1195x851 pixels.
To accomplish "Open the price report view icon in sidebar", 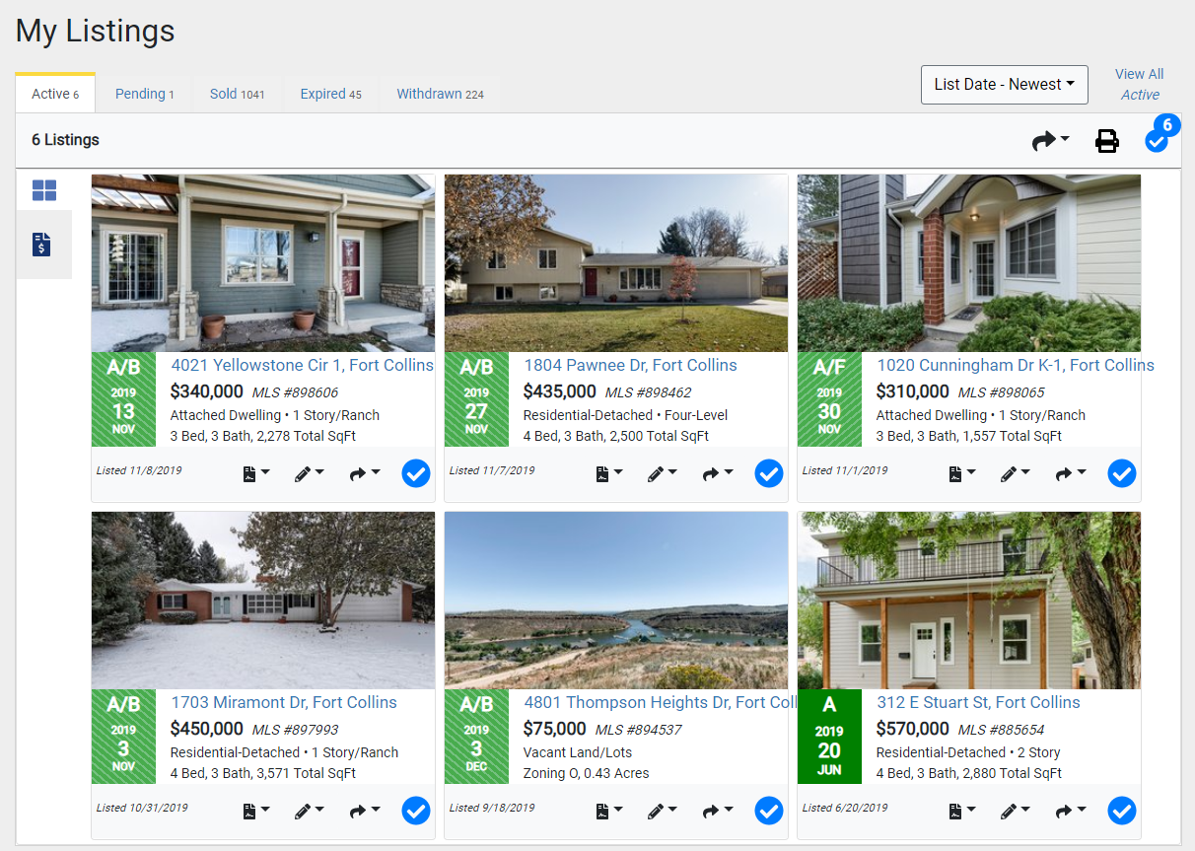I will 41,245.
